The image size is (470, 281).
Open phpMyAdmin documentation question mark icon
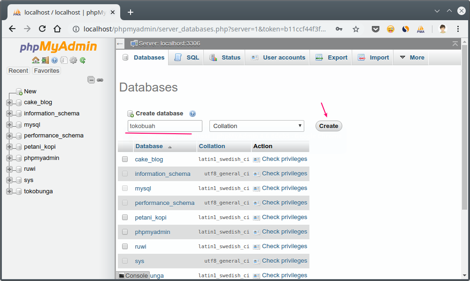point(54,60)
